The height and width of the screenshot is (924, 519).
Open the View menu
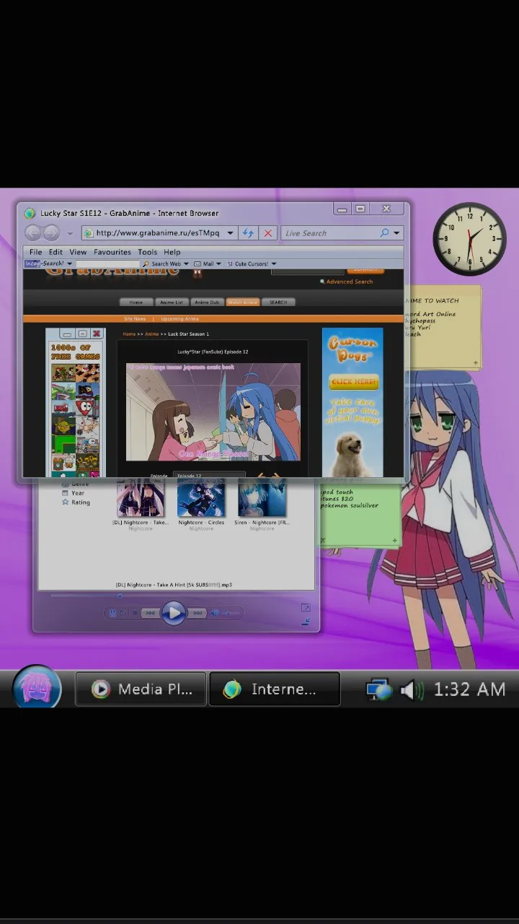[x=78, y=252]
